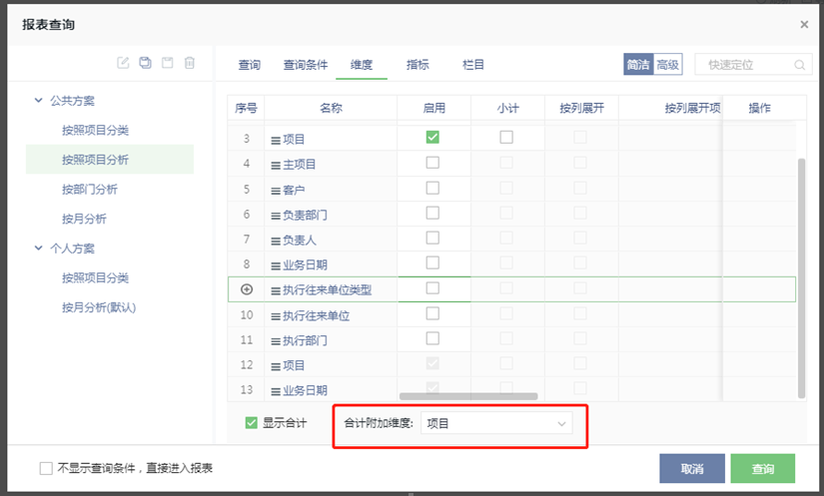Enable the 客户 dimension checkbox
The height and width of the screenshot is (496, 824).
(x=432, y=188)
